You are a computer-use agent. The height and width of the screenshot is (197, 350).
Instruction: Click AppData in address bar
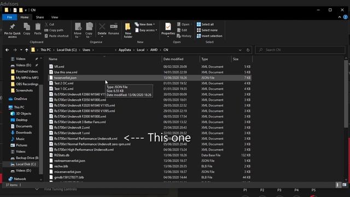pos(125,50)
